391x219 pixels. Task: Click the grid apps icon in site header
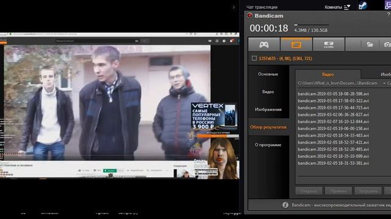click(x=217, y=41)
